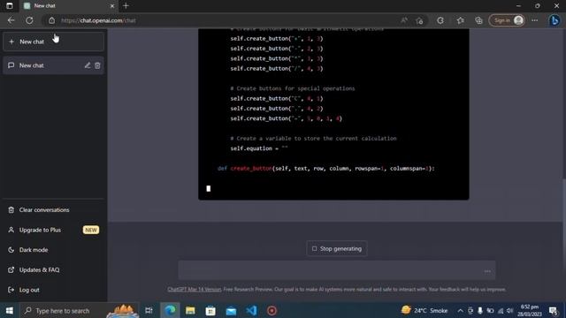The width and height of the screenshot is (566, 318).
Task: Click the message input box
Action: (x=336, y=270)
